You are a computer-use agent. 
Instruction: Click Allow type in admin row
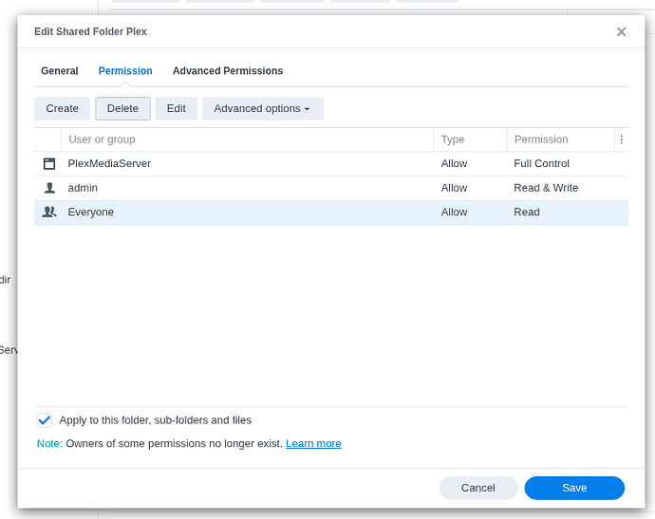[454, 188]
